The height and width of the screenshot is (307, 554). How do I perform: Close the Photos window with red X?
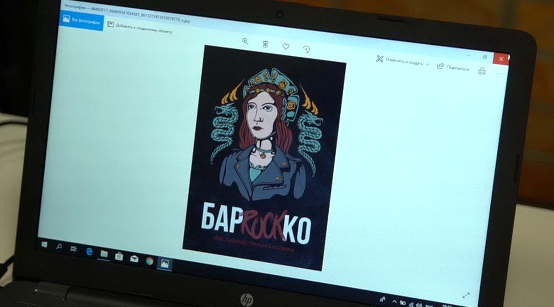[501, 59]
